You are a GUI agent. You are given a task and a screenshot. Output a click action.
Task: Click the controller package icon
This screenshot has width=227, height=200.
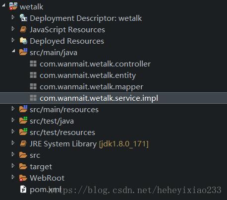pos(33,64)
